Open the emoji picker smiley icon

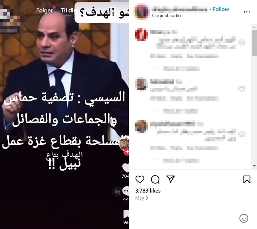(244, 218)
